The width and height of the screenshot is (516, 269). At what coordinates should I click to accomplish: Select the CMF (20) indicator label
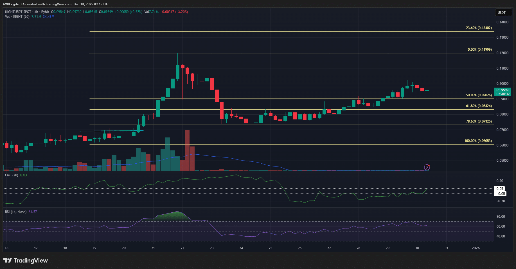[x=11, y=175]
